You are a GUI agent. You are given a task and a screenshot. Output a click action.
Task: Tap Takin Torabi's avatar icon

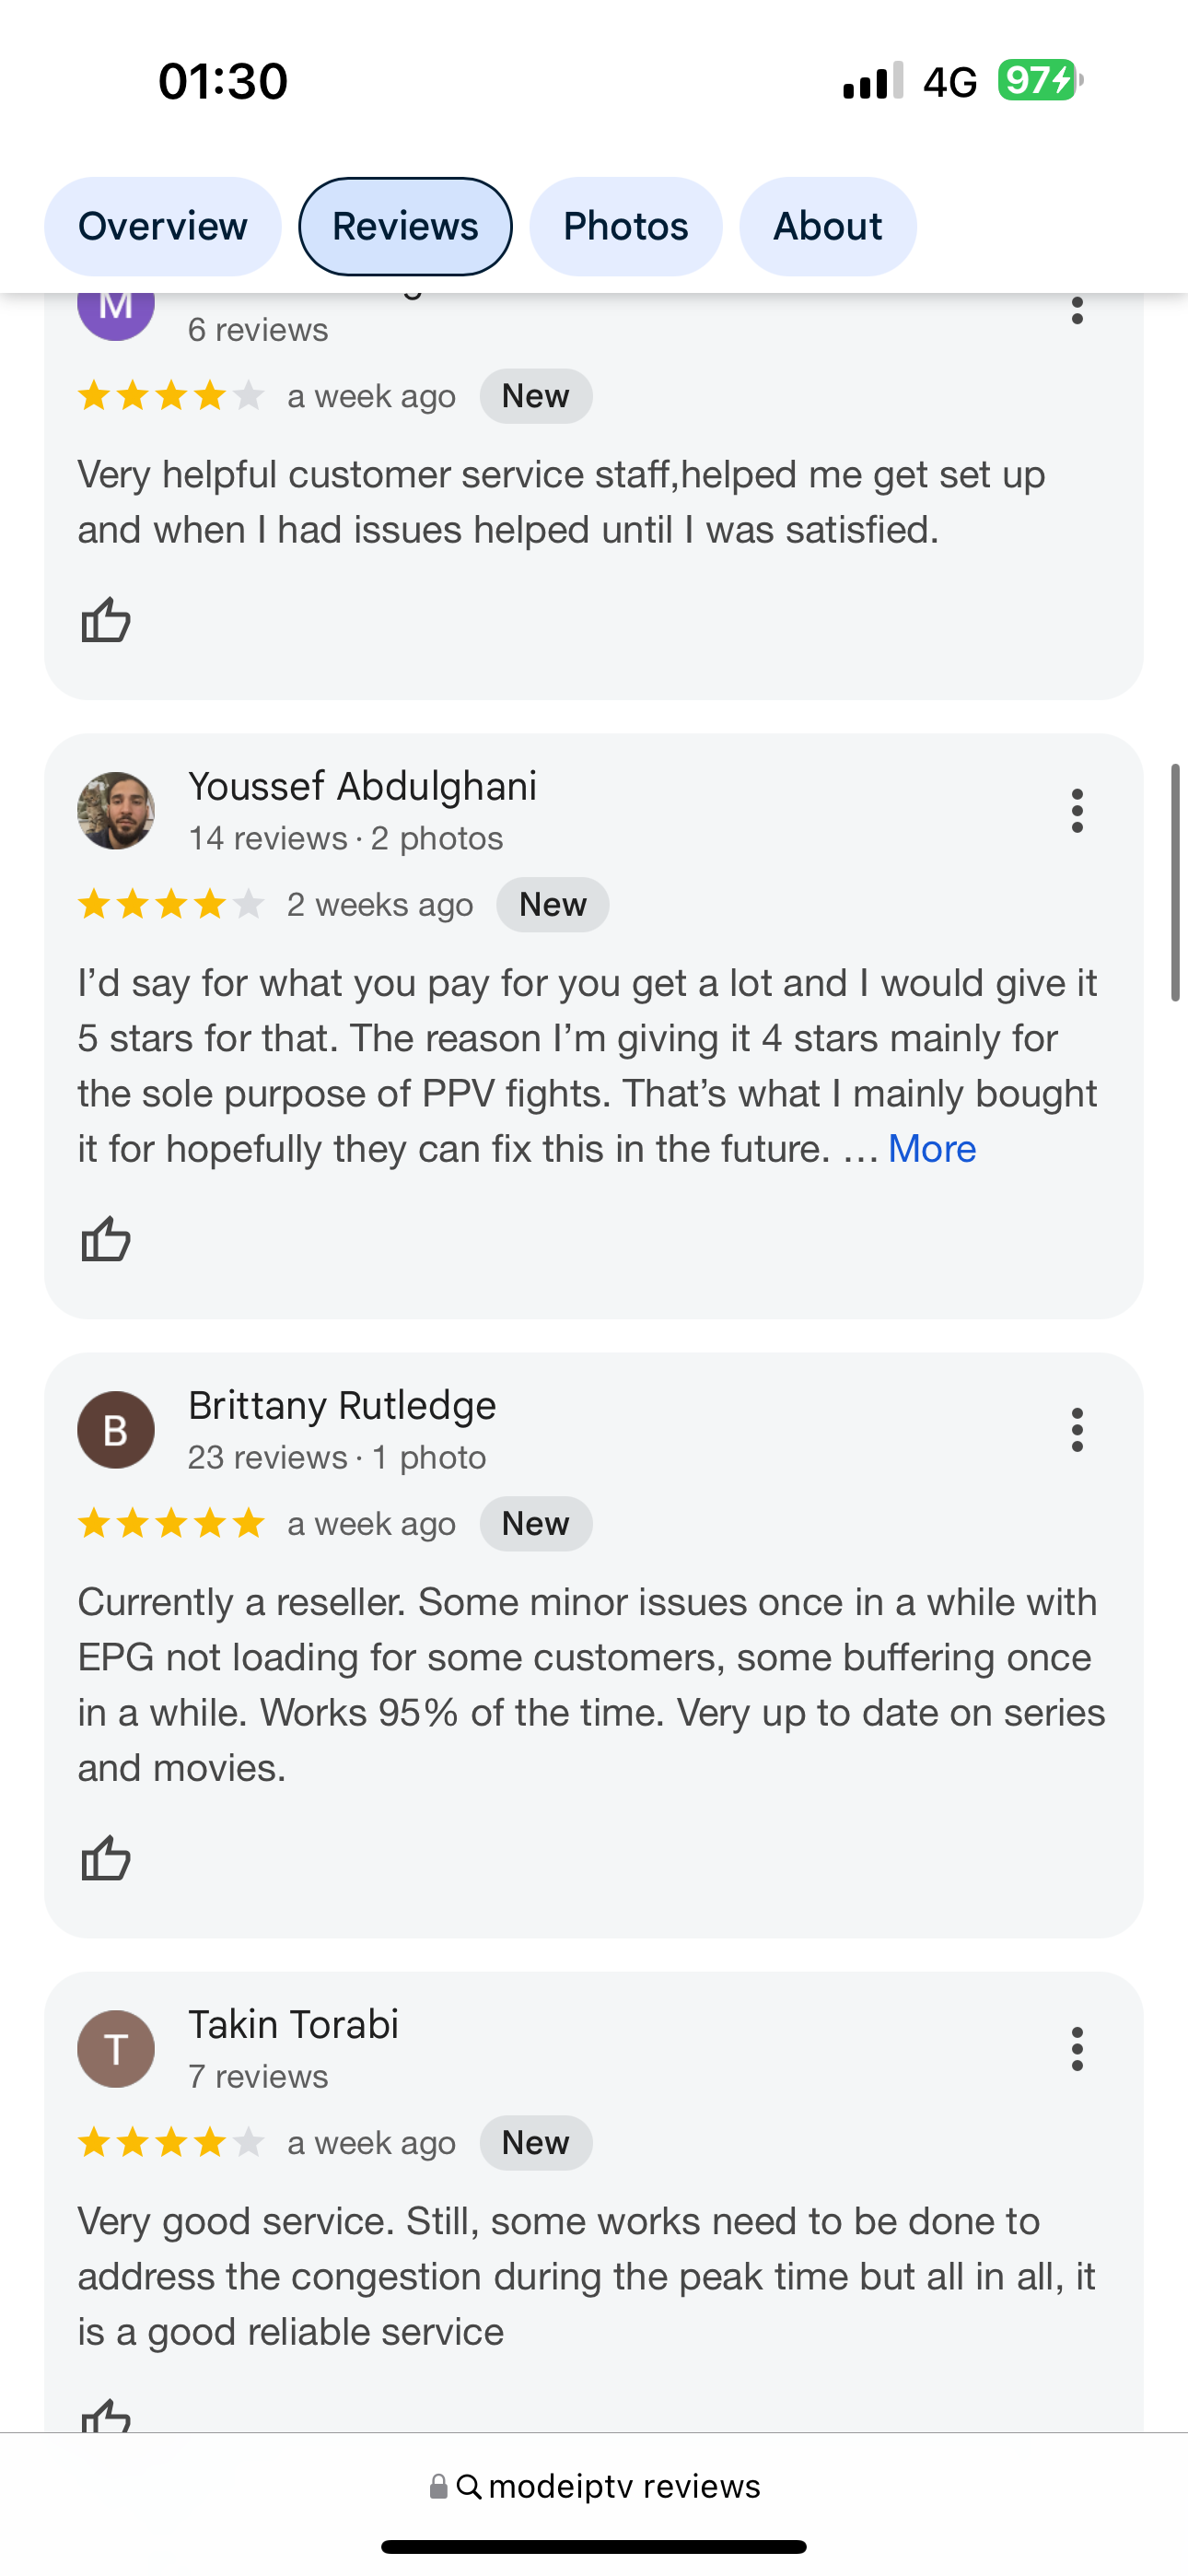pos(116,2049)
